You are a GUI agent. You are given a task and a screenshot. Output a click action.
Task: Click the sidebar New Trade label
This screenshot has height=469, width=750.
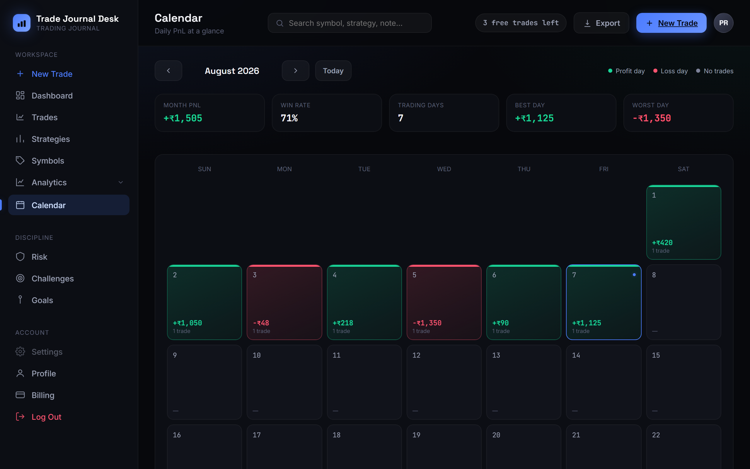tap(52, 74)
